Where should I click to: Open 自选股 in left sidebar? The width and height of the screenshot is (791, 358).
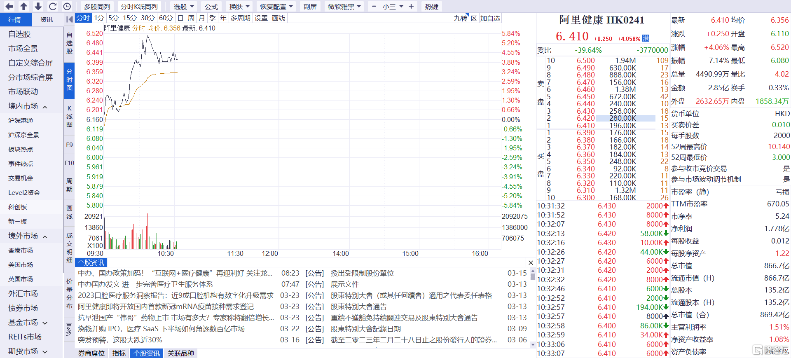click(19, 34)
